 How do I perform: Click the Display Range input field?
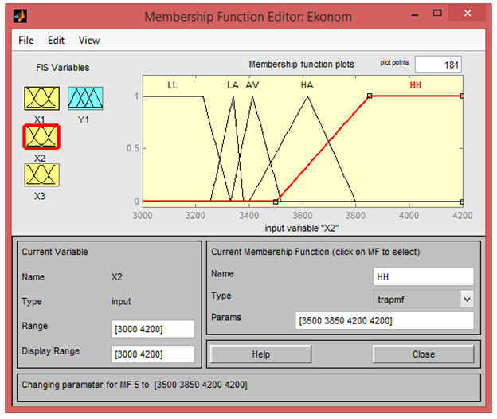pos(154,354)
